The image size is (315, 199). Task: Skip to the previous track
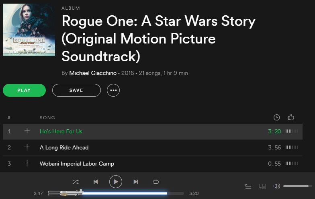(x=96, y=182)
